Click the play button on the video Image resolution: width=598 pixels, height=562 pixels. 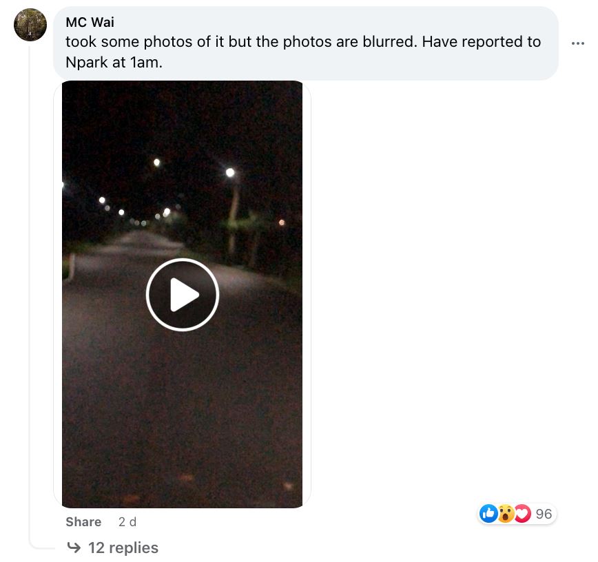click(x=183, y=295)
